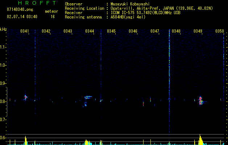Click the 0.9 kHz axis label
The height and width of the screenshot is (145, 228).
tap(3, 83)
